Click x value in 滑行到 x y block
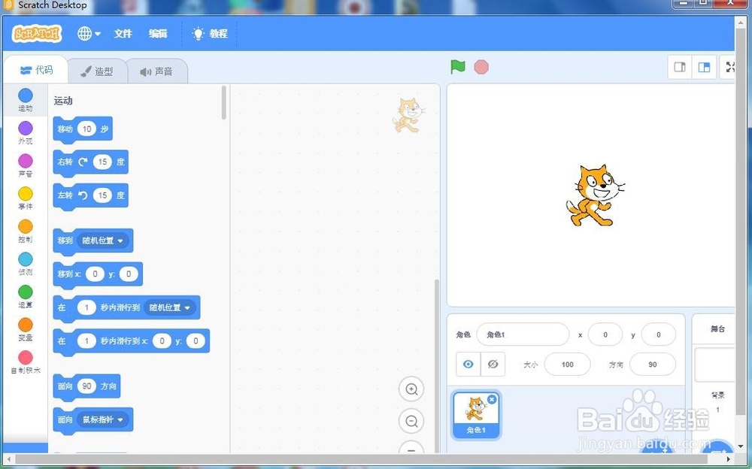This screenshot has height=469, width=752. click(162, 341)
